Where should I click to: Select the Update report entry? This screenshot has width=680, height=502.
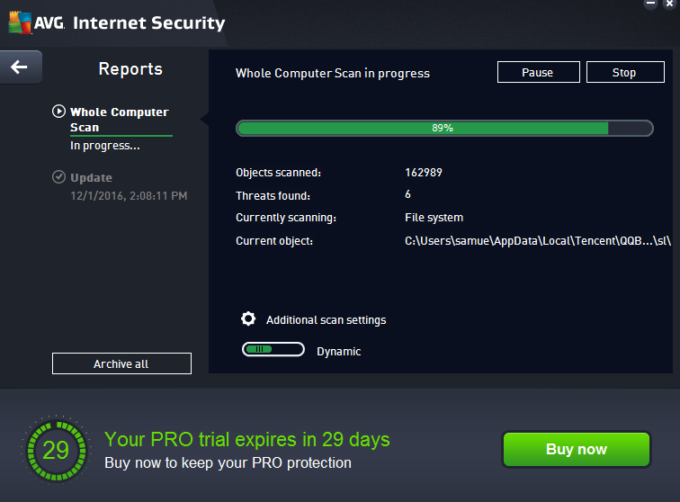point(91,178)
